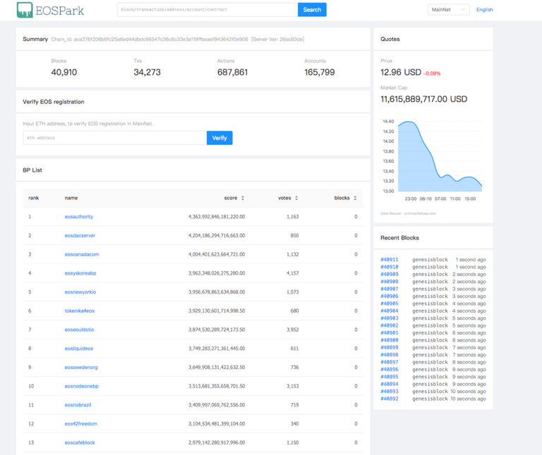Open eosdacserver producer link
The width and height of the screenshot is (542, 455).
(80, 235)
